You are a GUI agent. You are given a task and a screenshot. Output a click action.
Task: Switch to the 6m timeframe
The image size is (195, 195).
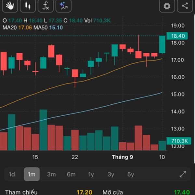tap(71, 174)
